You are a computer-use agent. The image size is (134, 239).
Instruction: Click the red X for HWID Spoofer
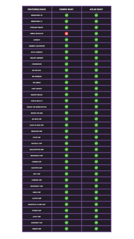click(66, 33)
